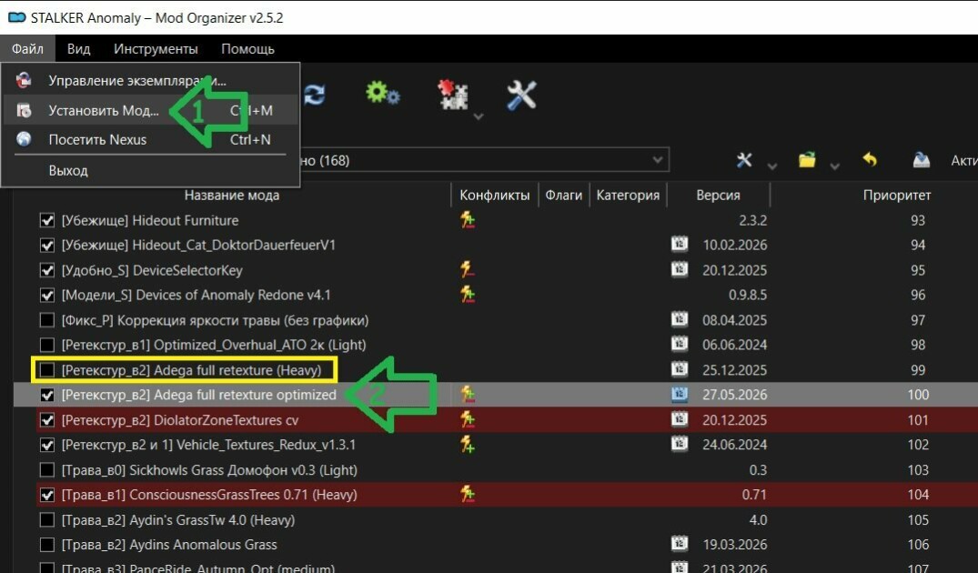Viewport: 978px width, 573px height.
Task: Open settings via the green gears icon
Action: (382, 93)
